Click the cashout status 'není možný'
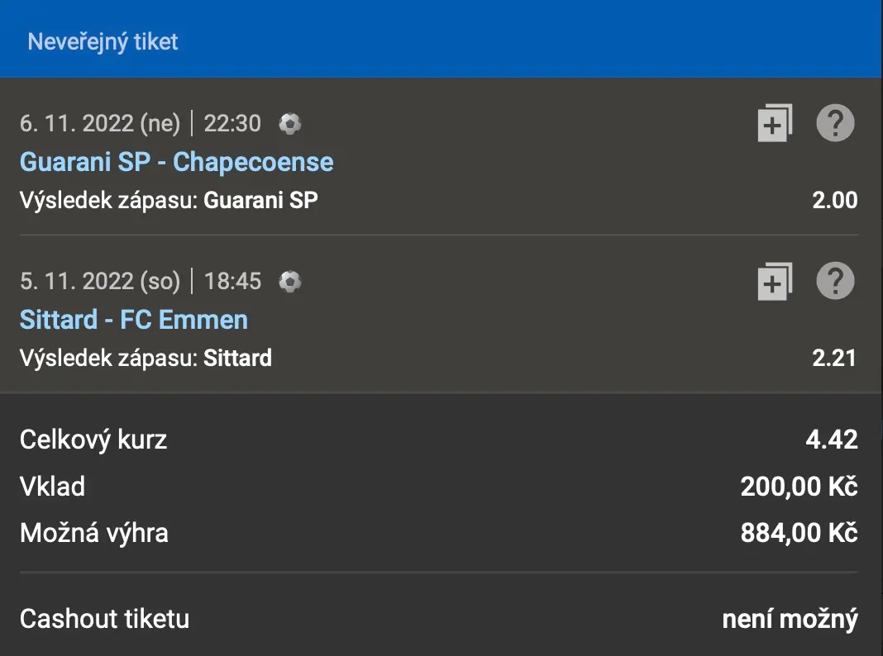Image resolution: width=883 pixels, height=656 pixels. pos(790,619)
